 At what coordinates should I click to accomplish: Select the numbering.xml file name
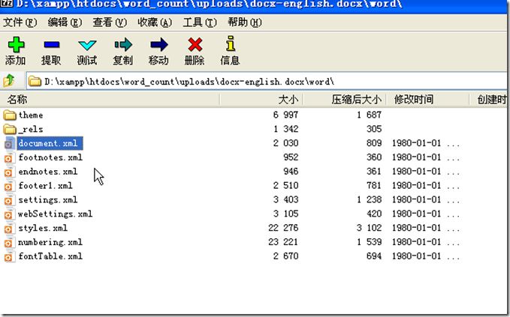(50, 242)
